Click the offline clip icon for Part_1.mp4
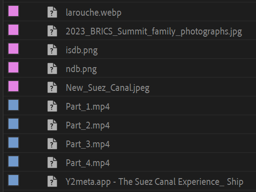The height and width of the screenshot is (192, 256). click(x=52, y=106)
